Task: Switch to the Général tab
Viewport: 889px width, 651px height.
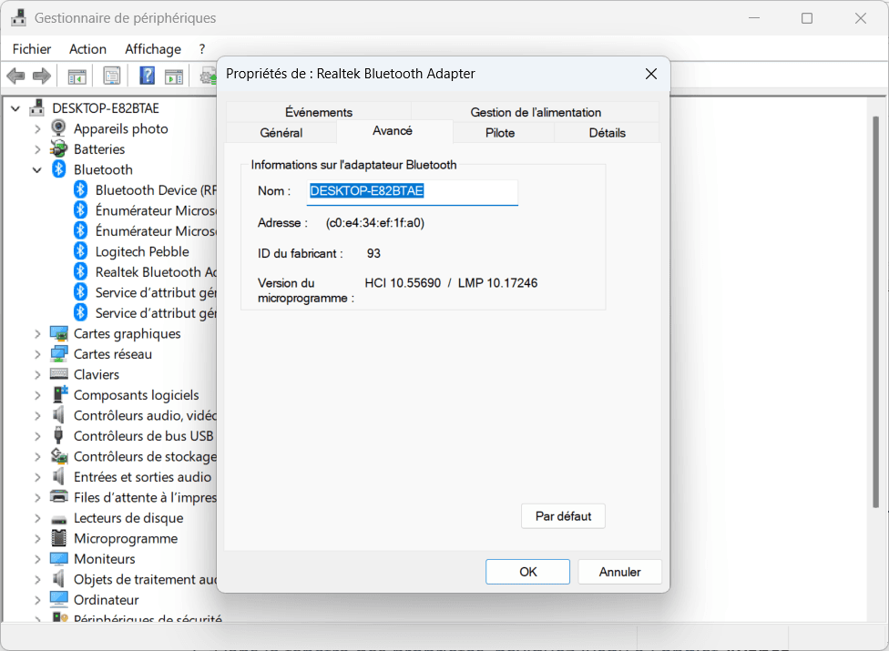Action: tap(281, 133)
